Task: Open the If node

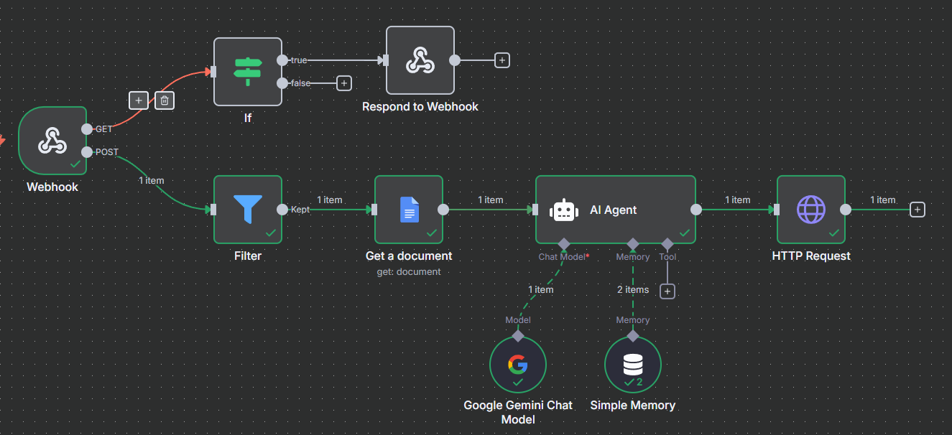Action: pyautogui.click(x=248, y=72)
